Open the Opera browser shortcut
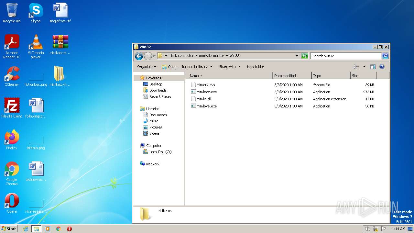 tap(12, 203)
